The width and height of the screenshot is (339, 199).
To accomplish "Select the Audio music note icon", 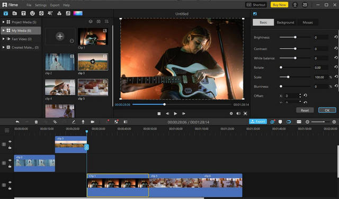I will click(68, 13).
